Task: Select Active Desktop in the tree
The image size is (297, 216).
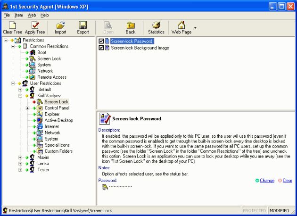Action: click(x=58, y=120)
